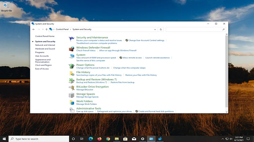Open the Action Center notifications icon

coord(248,139)
